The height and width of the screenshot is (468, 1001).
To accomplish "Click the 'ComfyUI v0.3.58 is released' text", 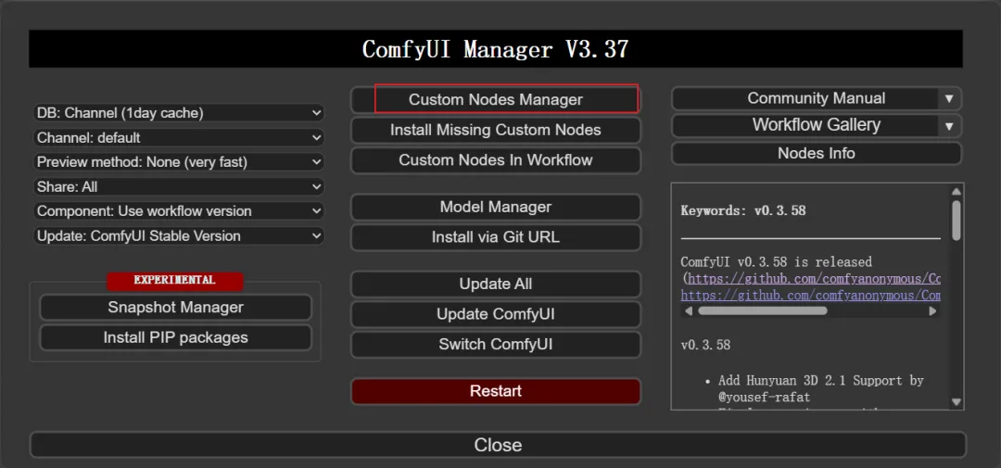I will (x=777, y=261).
